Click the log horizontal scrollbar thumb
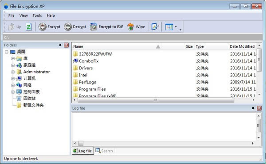Screen dimensions: 266x164 81,143
